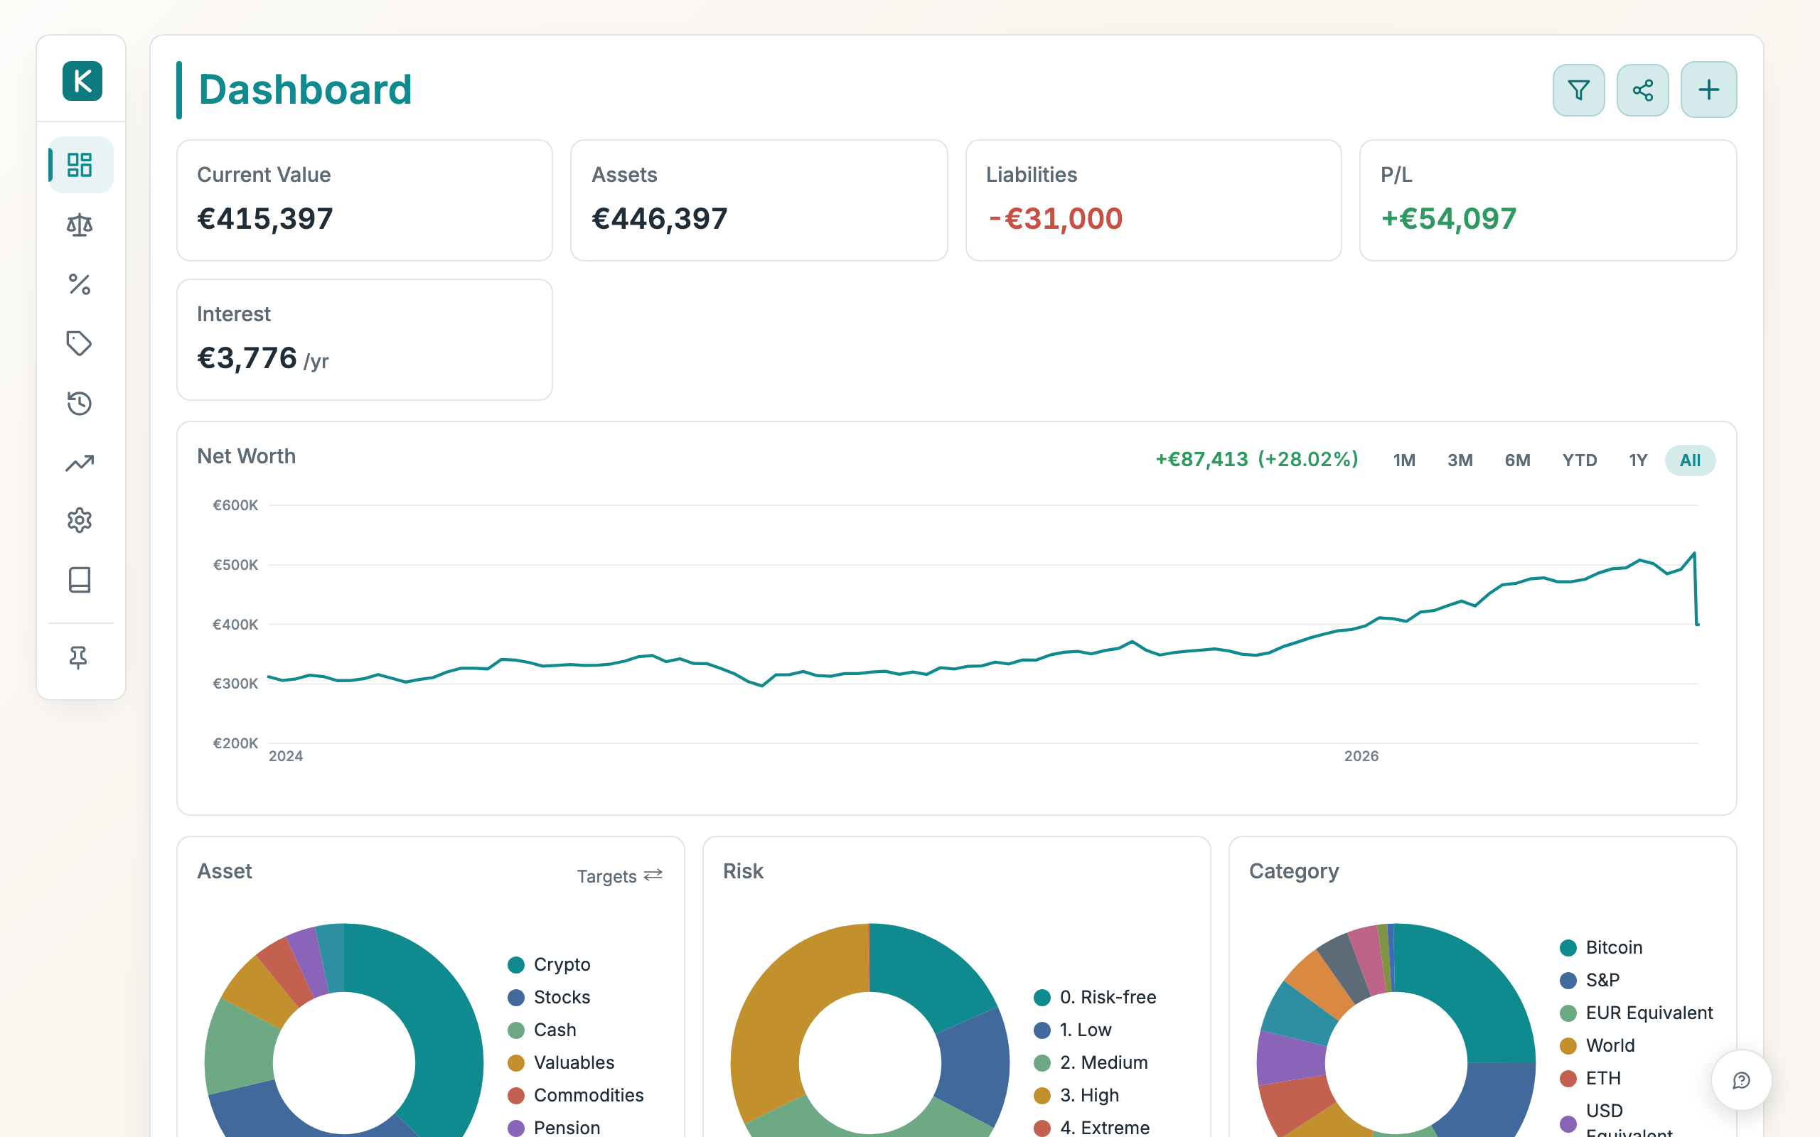Open the percent icon in sidebar
Image resolution: width=1820 pixels, height=1137 pixels.
coord(80,284)
